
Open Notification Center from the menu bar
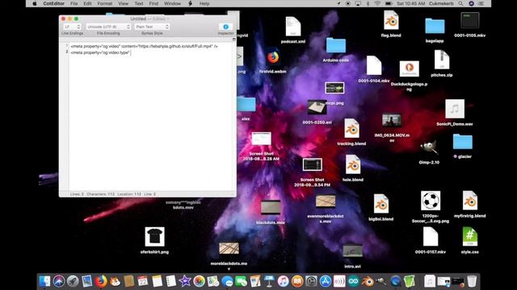[481, 3]
